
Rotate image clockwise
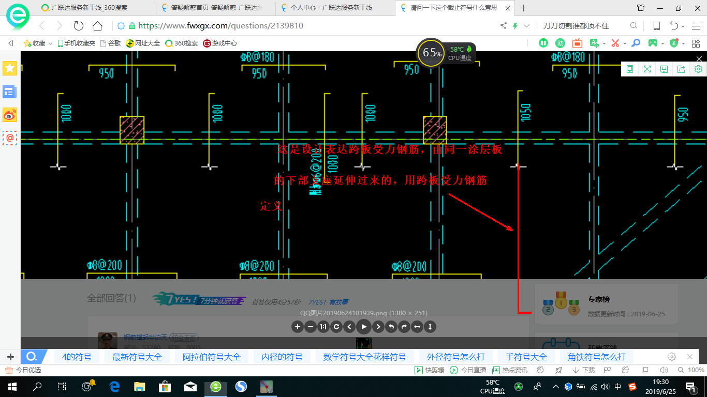point(404,327)
